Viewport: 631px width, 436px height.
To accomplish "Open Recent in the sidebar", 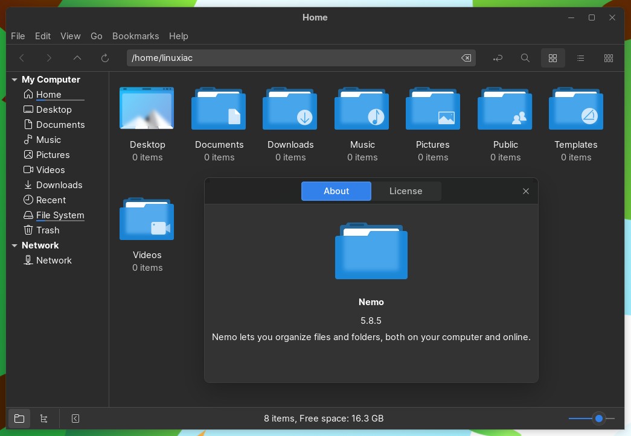I will tap(51, 200).
